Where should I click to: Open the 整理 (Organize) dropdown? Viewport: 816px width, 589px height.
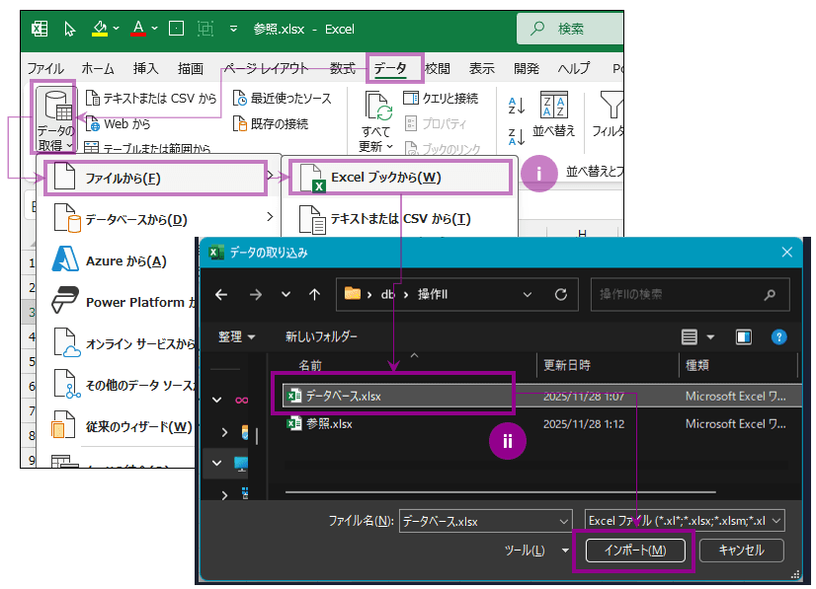[x=237, y=336]
